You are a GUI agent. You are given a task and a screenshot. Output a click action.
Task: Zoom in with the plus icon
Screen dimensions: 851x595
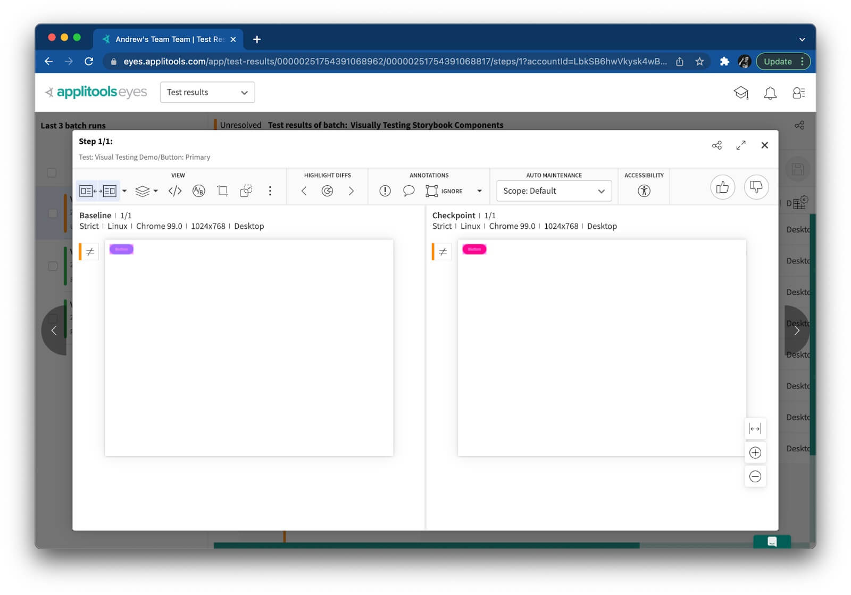pyautogui.click(x=755, y=453)
